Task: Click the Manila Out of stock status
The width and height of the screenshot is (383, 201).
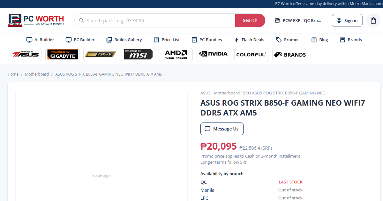Action: 290,190
